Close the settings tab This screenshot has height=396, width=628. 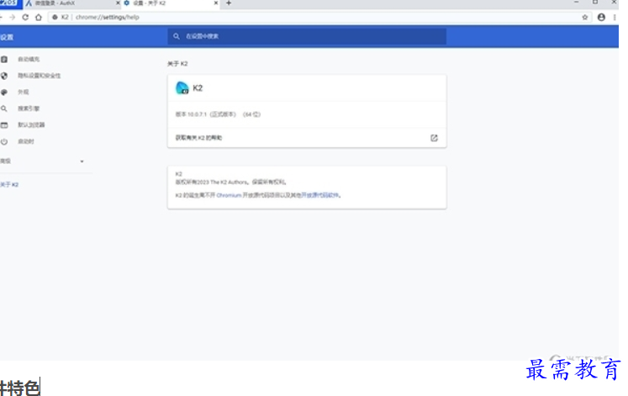pos(216,3)
